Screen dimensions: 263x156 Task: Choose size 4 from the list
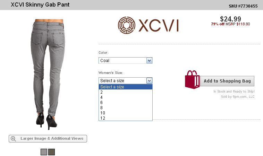(x=126, y=97)
